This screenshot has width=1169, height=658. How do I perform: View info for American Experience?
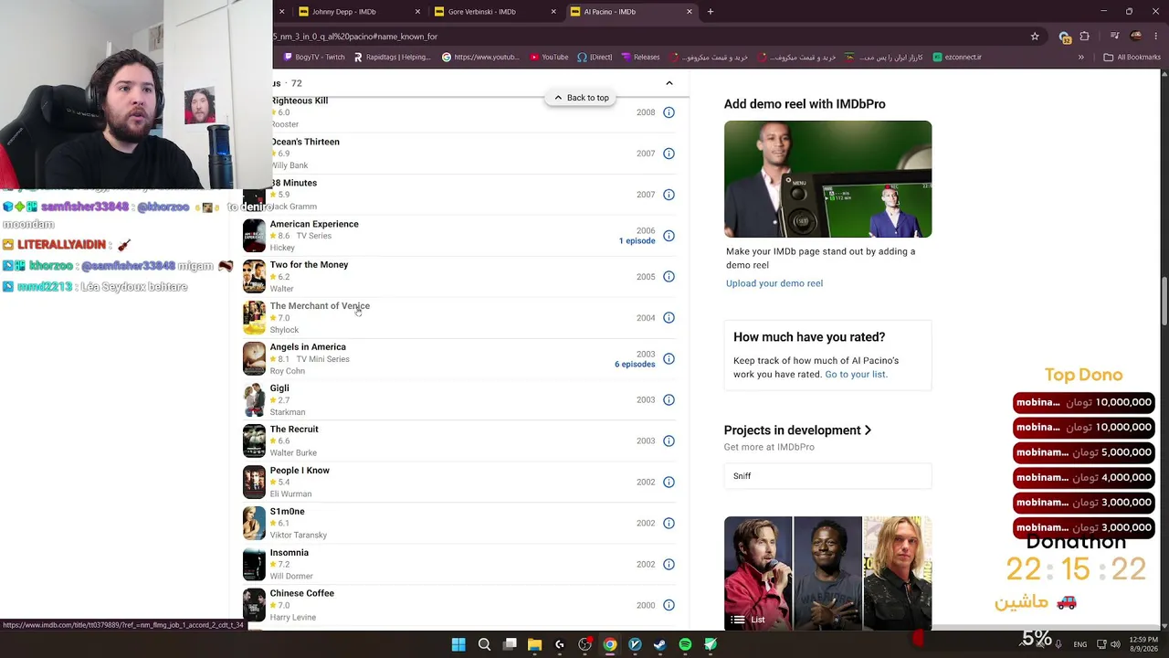669,236
